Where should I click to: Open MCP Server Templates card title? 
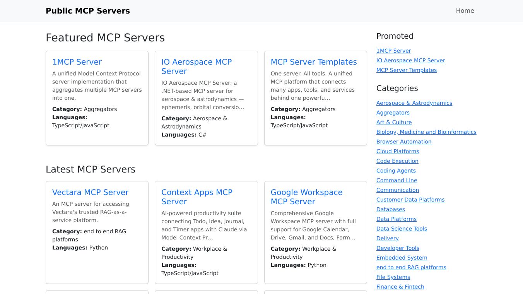(x=313, y=62)
